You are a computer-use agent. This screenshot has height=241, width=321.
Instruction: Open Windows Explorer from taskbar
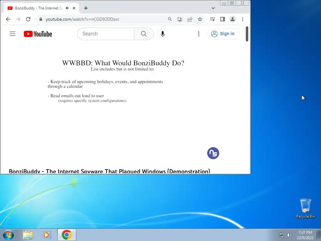(28, 235)
